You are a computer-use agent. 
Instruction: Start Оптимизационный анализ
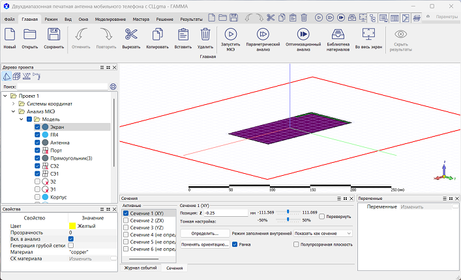(x=303, y=33)
